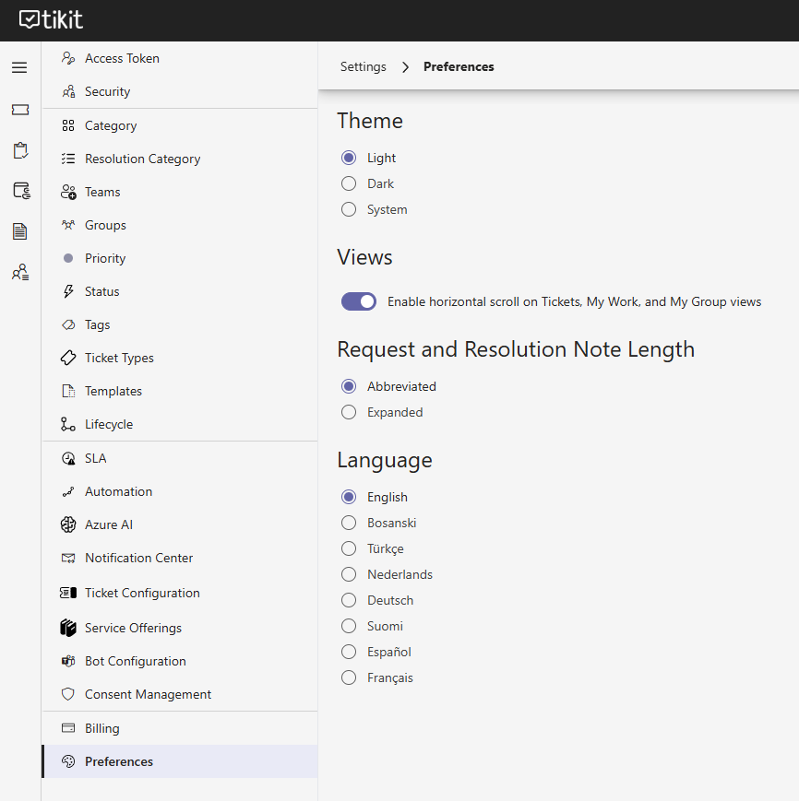The height and width of the screenshot is (801, 799).
Task: Click breadcrumb chevron after Settings
Action: (405, 67)
